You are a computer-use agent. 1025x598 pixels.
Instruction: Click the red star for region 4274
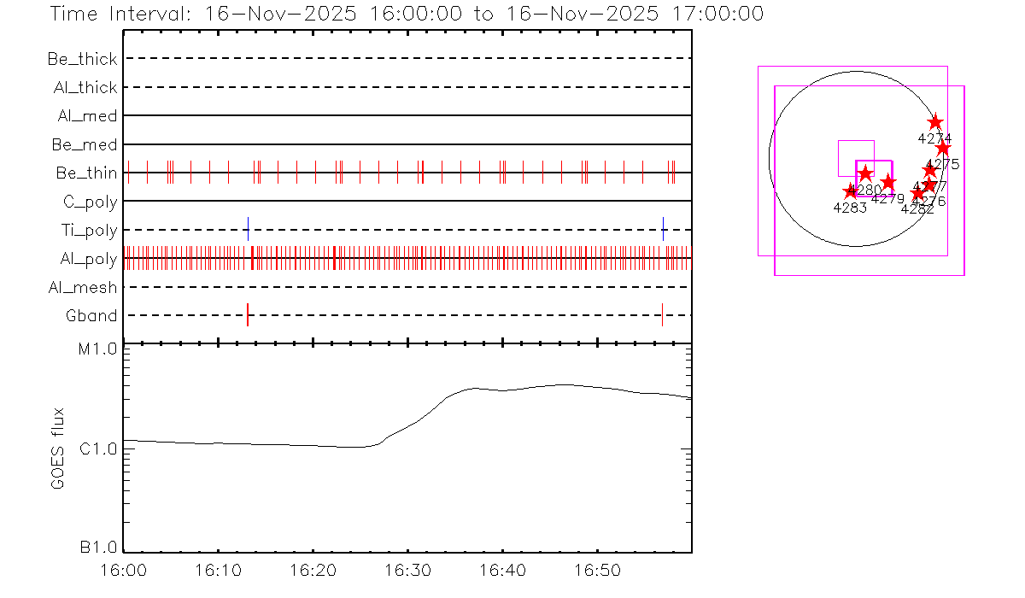[934, 122]
